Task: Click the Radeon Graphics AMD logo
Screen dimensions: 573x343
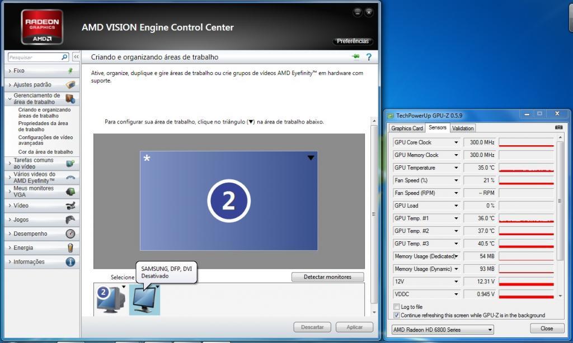Action: click(x=42, y=27)
